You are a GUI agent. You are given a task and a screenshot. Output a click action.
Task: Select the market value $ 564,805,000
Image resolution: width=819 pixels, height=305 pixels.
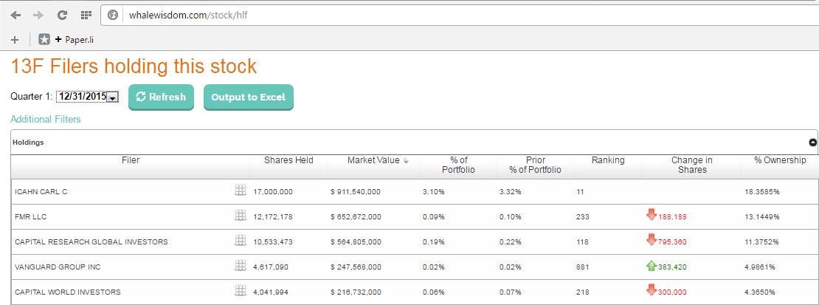[356, 241]
